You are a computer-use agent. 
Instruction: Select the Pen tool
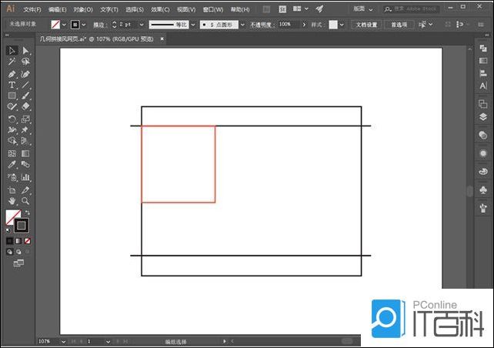point(12,73)
